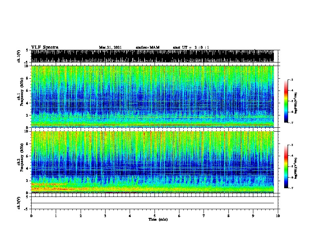Click the ch.1 spectrogram color bar
The image size is (313, 242).
286,101
